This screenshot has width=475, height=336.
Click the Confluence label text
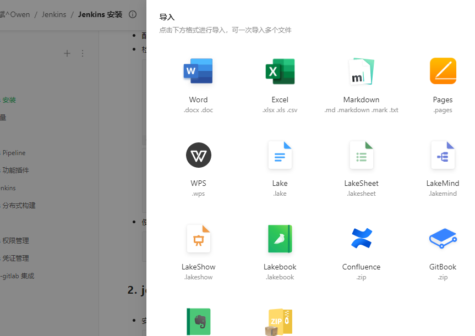coord(362,267)
